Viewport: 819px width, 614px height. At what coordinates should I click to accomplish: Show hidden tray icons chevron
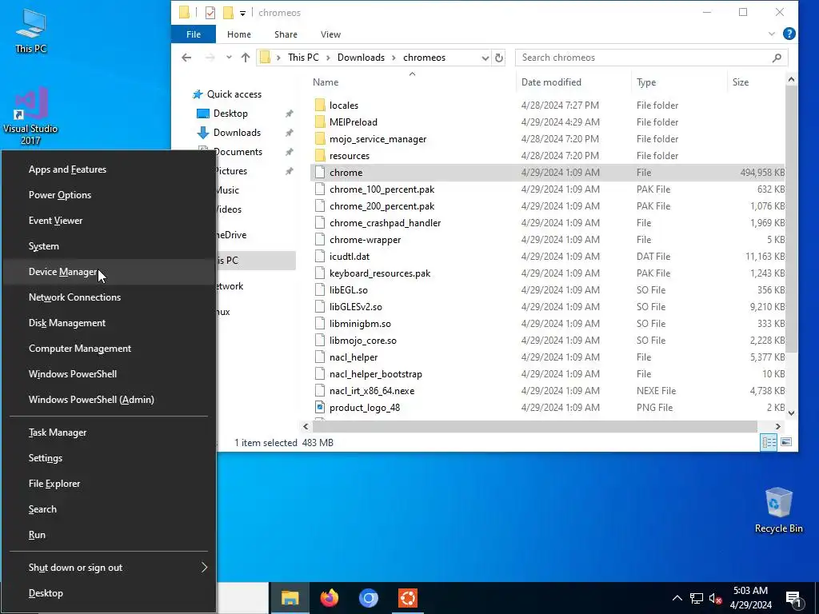point(677,598)
